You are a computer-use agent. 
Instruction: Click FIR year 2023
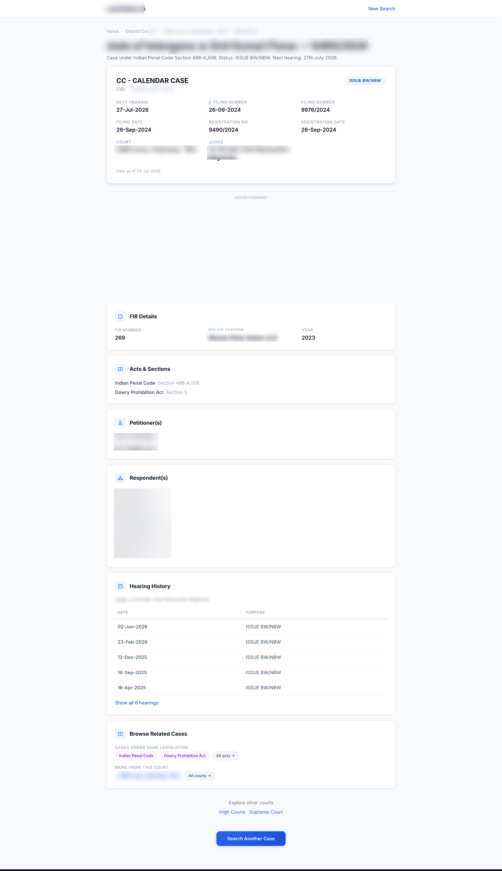(x=308, y=338)
